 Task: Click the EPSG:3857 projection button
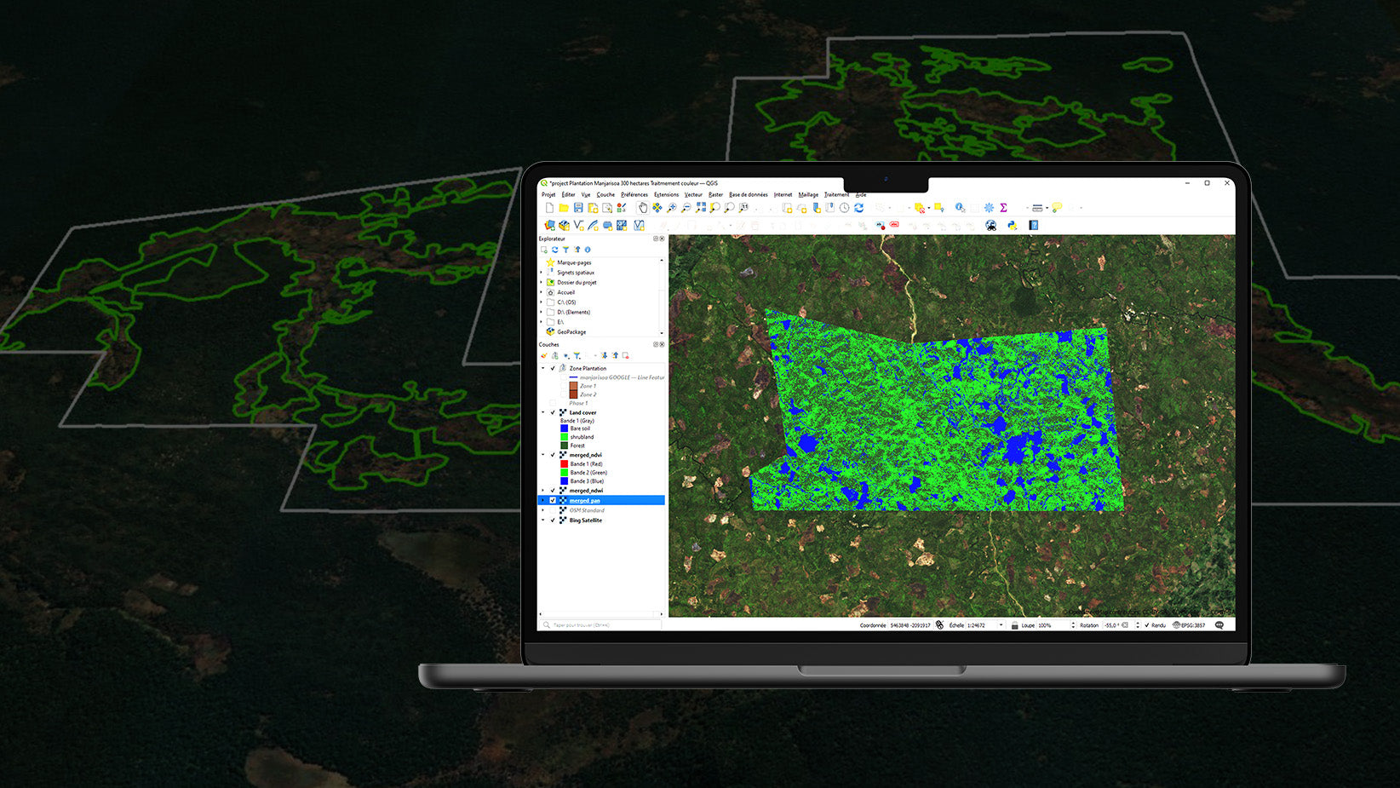click(1189, 625)
